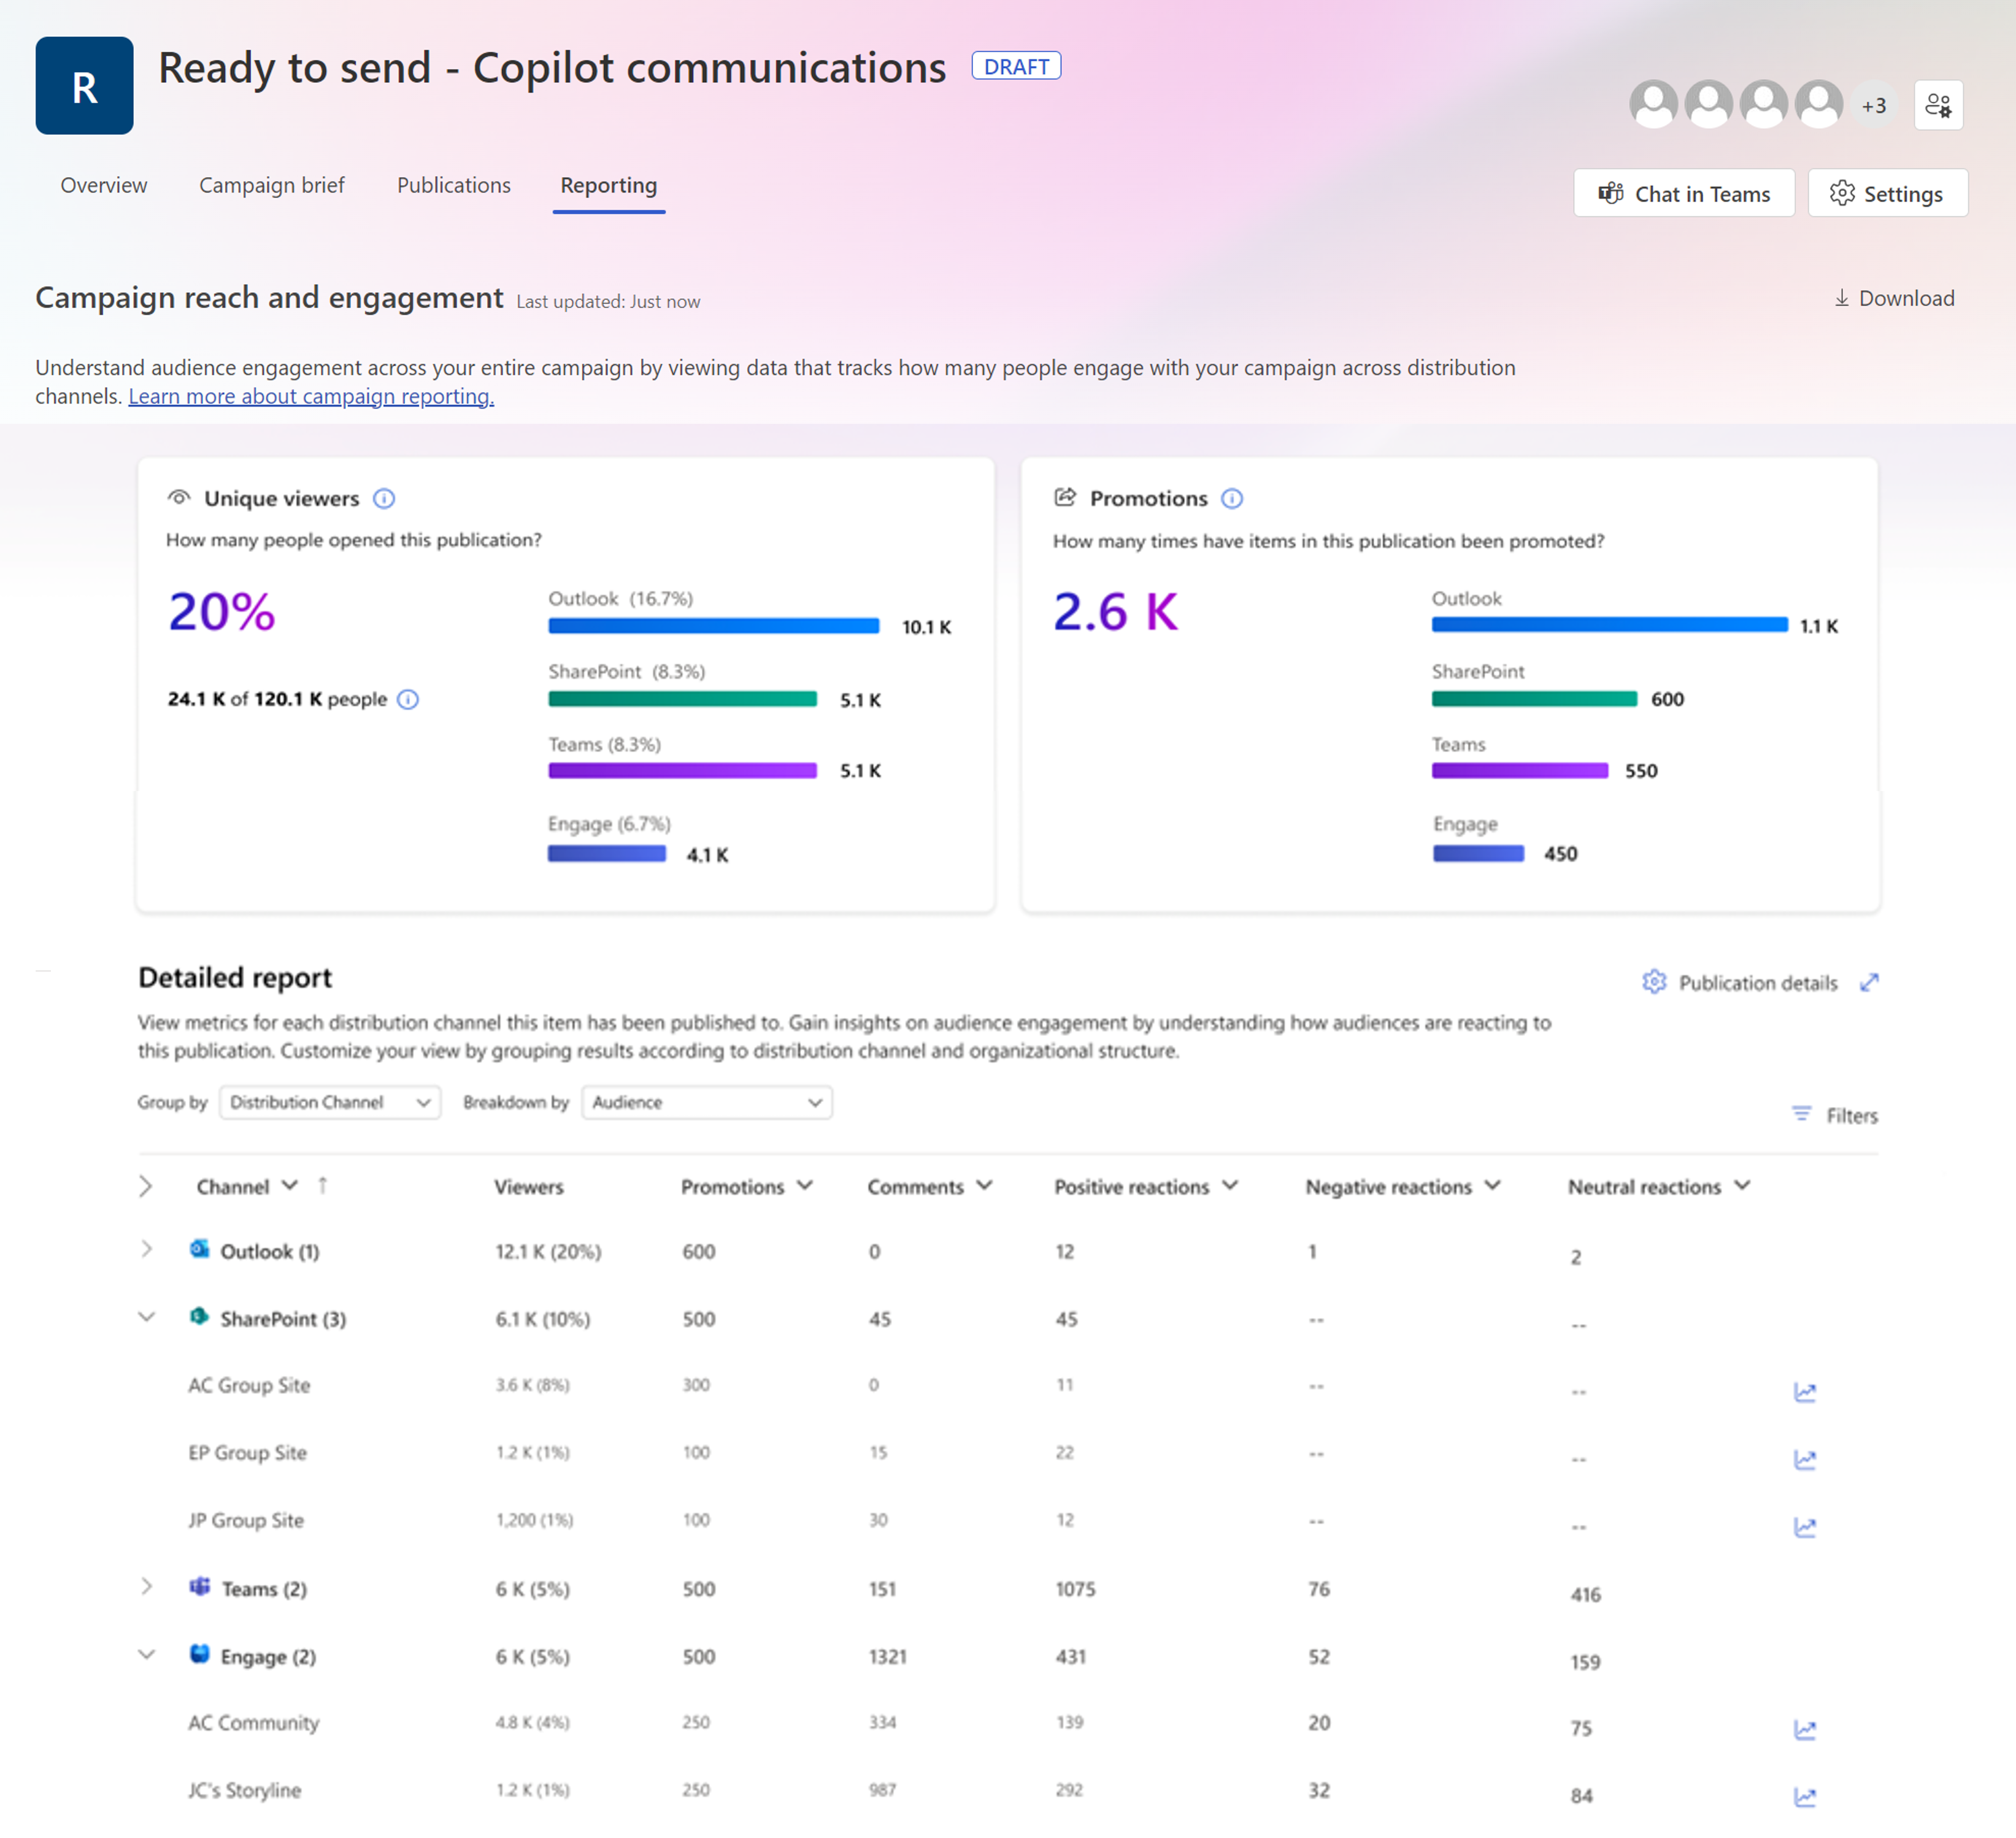Open trend chart for JC's Storyline row
The height and width of the screenshot is (1838, 2016).
click(1804, 1797)
